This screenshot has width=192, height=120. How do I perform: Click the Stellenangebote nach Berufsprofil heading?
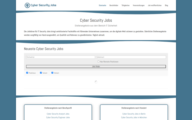pos(58,108)
